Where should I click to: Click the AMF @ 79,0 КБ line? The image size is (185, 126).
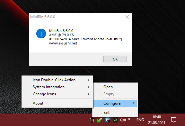point(61,35)
